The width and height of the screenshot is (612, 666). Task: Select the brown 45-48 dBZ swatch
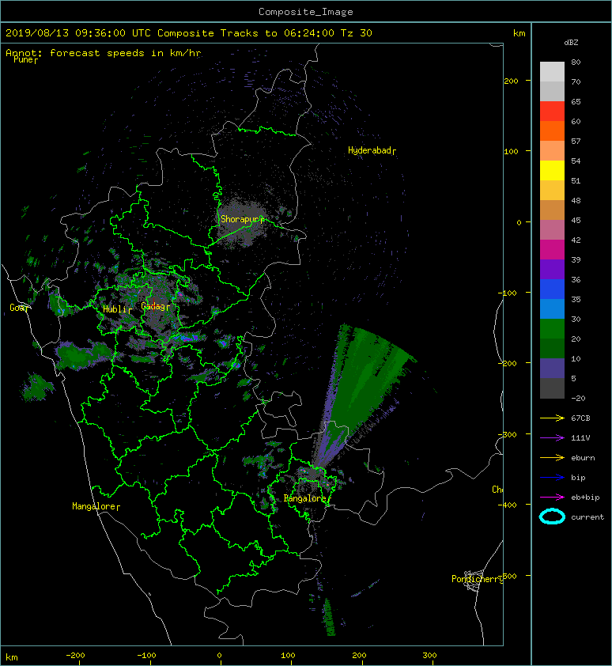coord(552,210)
